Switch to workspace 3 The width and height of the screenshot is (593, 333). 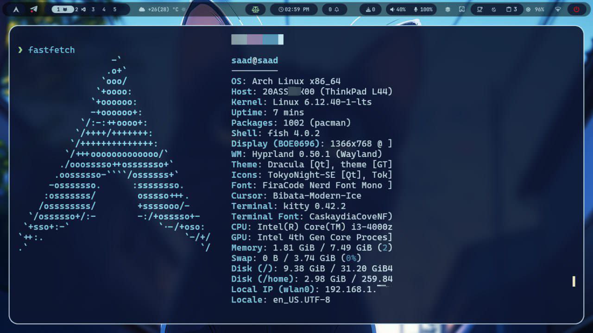click(93, 9)
